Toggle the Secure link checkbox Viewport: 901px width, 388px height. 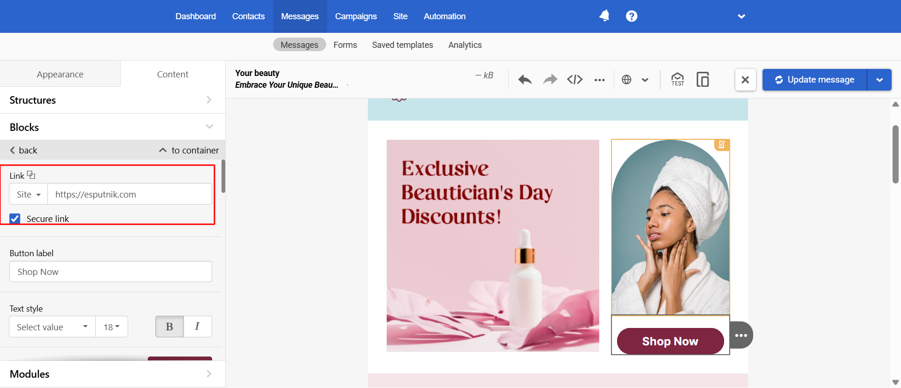point(15,219)
